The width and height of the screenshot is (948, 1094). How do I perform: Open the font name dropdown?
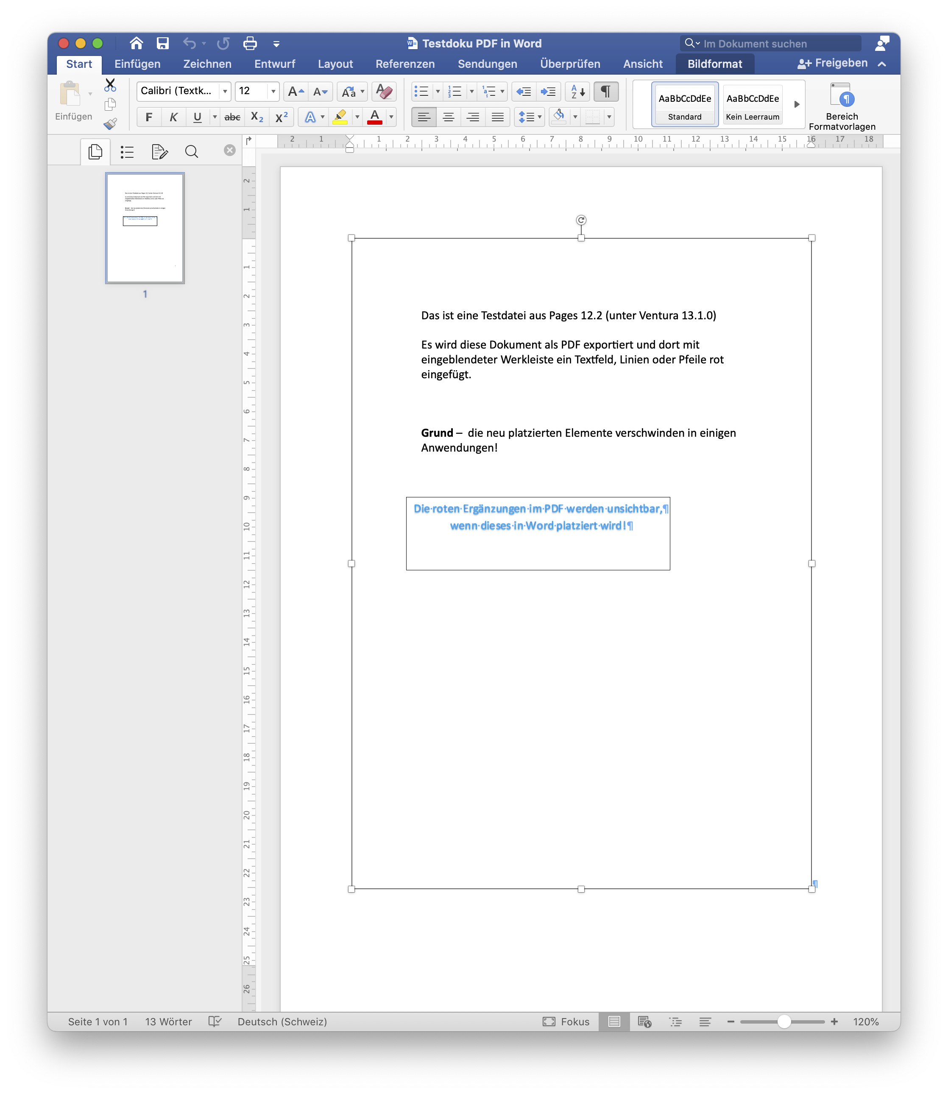tap(225, 92)
